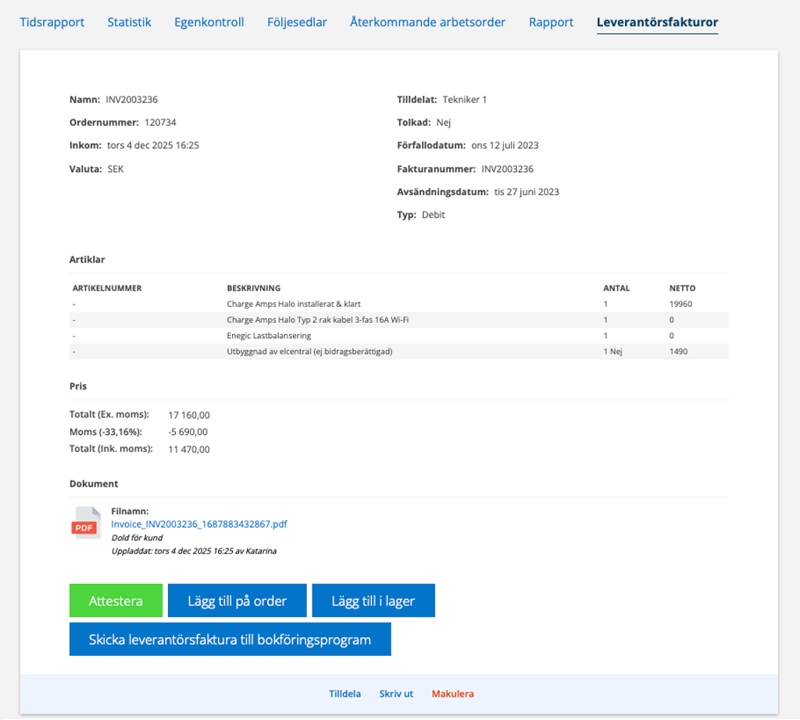Click the Tilldela link in footer
The image size is (800, 720).
click(345, 693)
